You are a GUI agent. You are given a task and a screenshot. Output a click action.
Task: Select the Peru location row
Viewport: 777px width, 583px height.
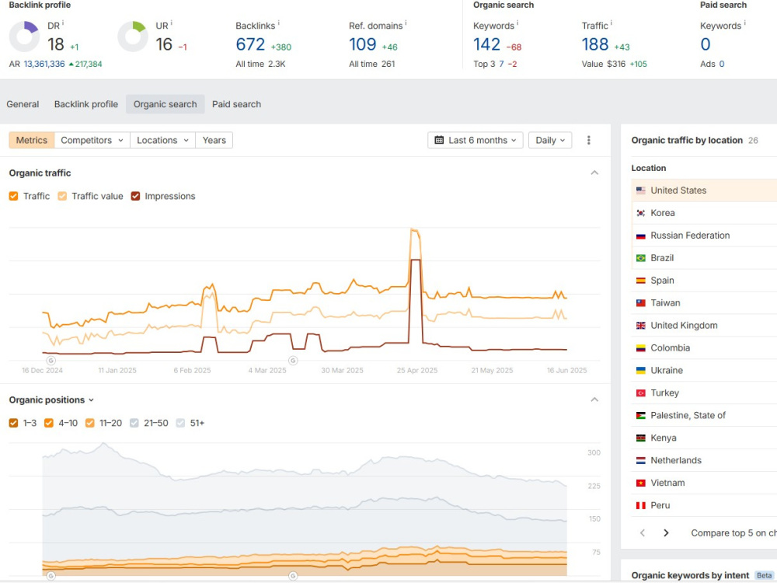pos(704,505)
